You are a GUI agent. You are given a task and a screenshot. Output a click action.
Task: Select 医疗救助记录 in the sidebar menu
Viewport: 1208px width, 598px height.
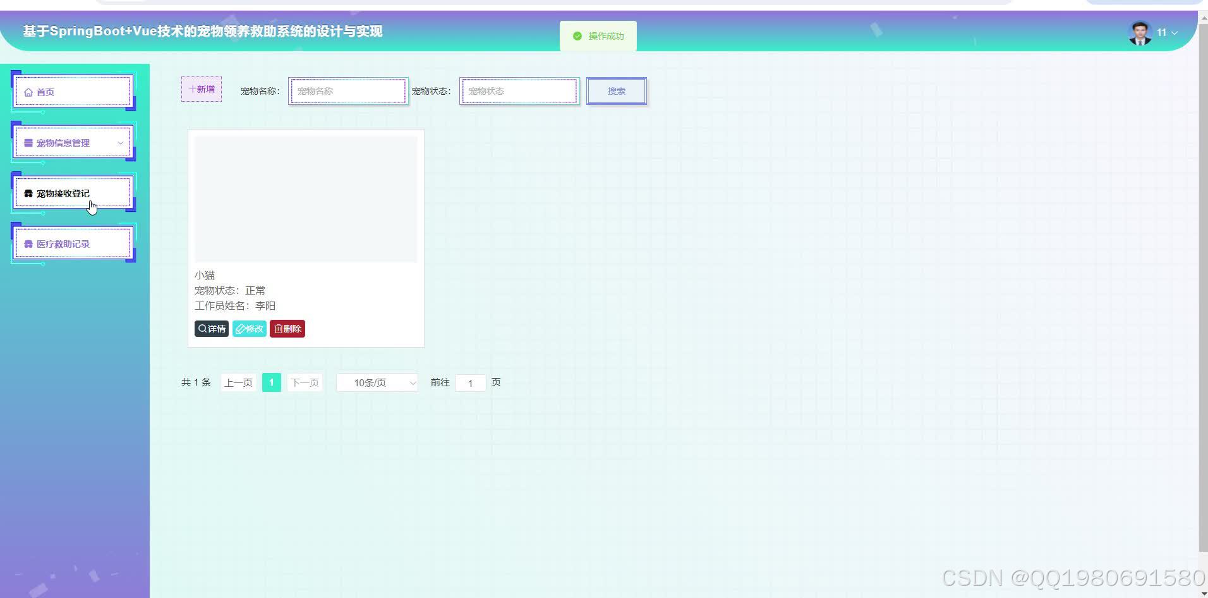click(65, 243)
